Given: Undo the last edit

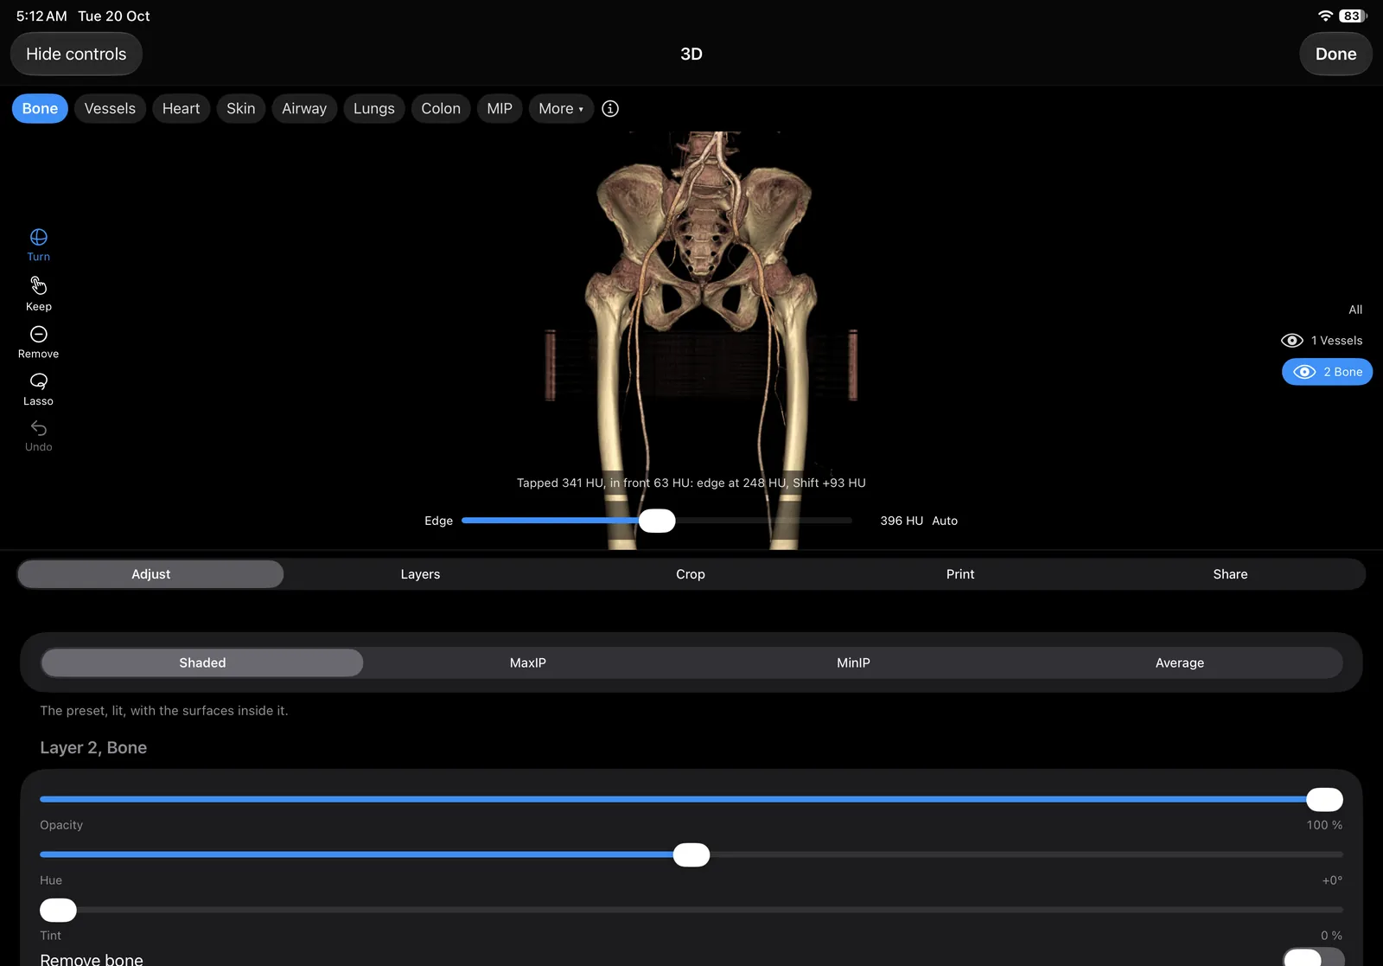Looking at the screenshot, I should [38, 436].
